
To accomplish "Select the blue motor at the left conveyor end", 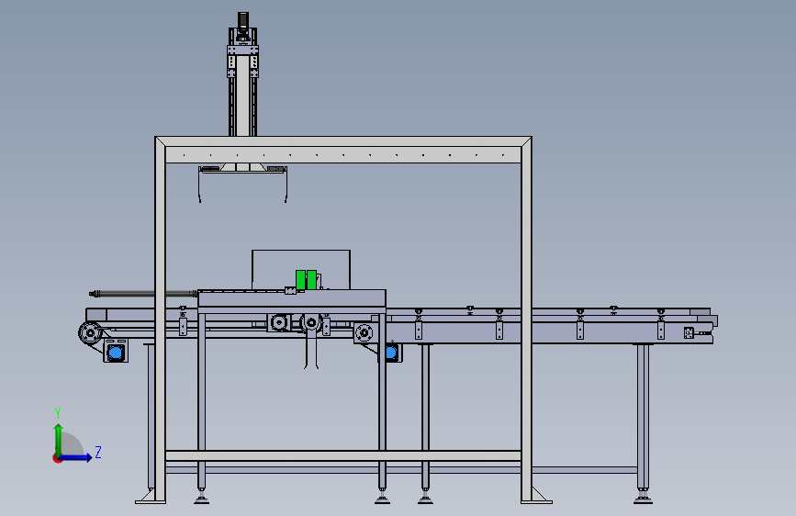I will pyautogui.click(x=116, y=352).
